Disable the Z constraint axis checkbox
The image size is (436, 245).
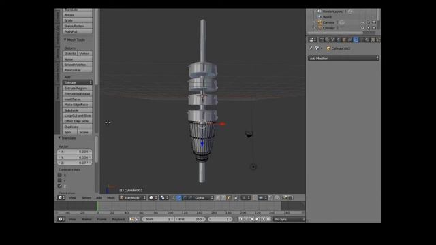[x=59, y=186]
